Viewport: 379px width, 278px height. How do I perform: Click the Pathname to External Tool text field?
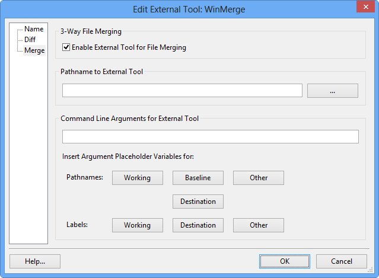[182, 90]
